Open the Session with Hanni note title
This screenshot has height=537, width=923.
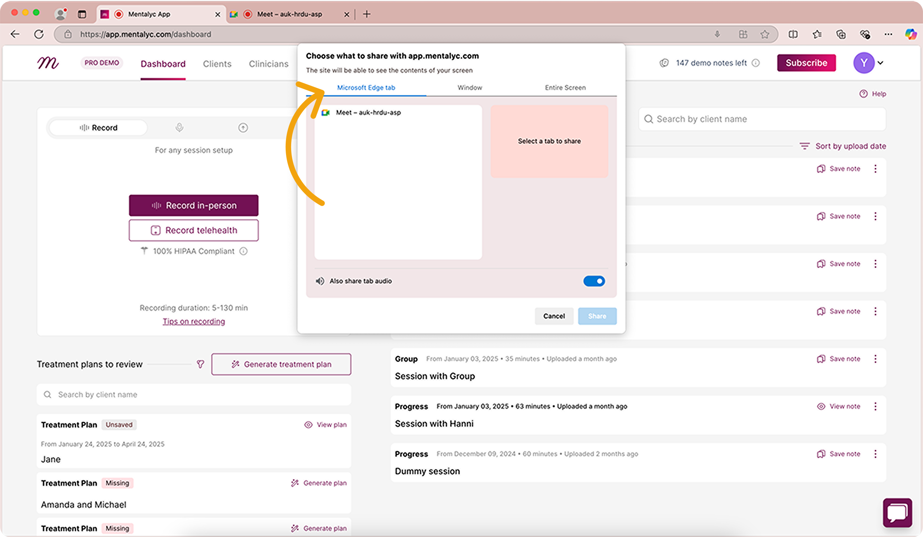[434, 423]
